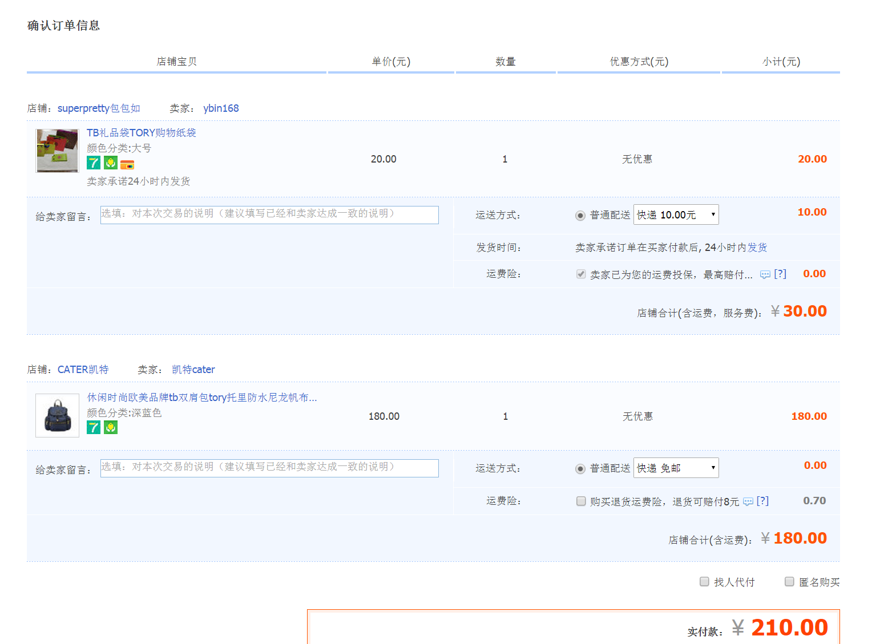Screen dimensions: 888x644
Task: Open the 快递 10.00元 shipping dropdown
Action: (x=676, y=215)
